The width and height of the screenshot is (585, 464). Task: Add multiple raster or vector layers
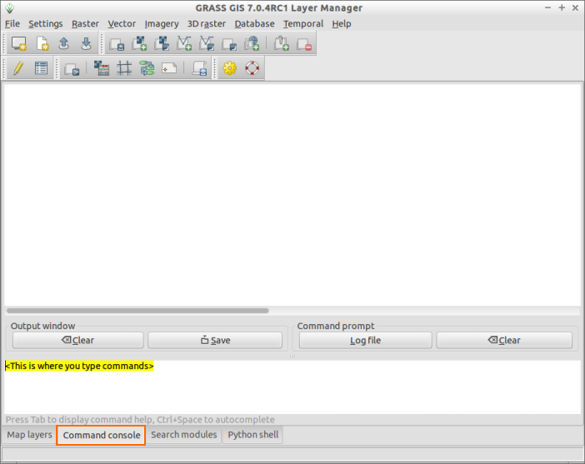click(x=117, y=44)
